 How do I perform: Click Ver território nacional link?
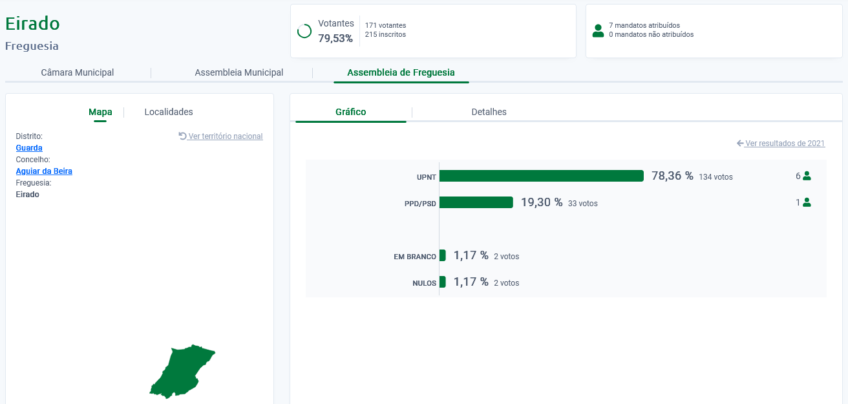(226, 136)
